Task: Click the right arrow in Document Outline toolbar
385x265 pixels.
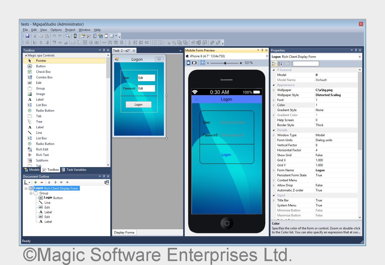Action: (67, 182)
